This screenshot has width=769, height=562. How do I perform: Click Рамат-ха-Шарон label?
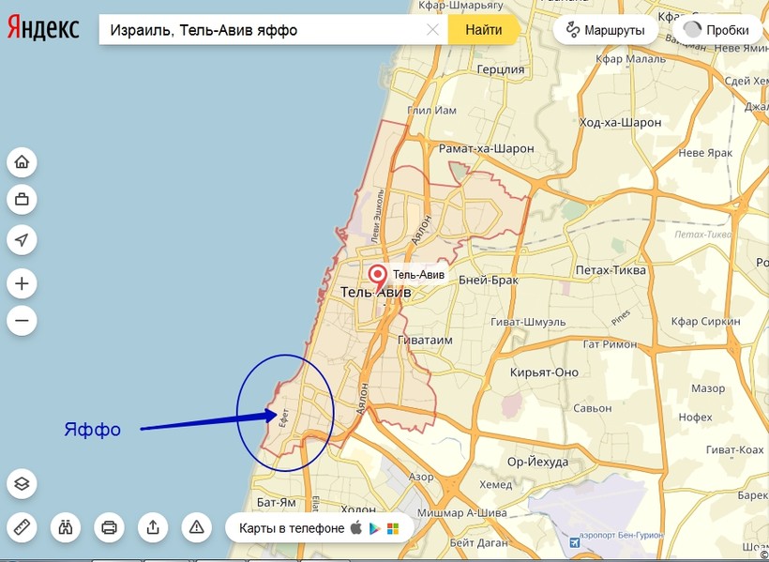[x=486, y=148]
